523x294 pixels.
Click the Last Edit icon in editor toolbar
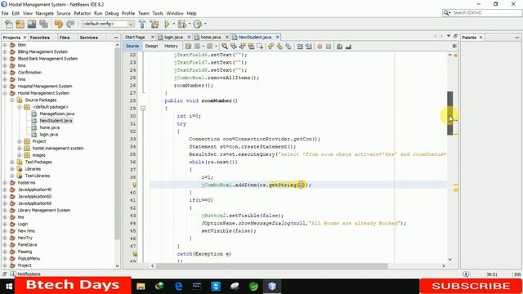click(189, 47)
